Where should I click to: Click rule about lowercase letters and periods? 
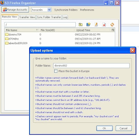[81, 86]
